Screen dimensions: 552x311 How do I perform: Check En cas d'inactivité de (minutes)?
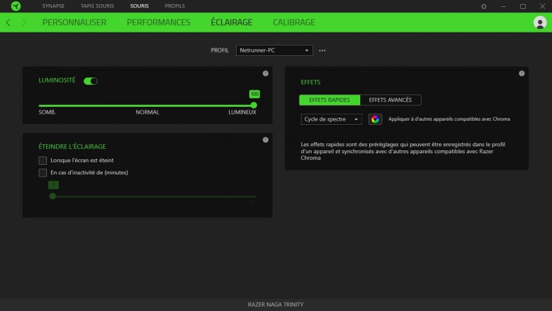click(x=43, y=172)
